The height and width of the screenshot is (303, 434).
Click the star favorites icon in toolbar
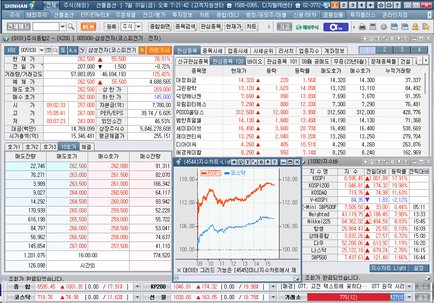[426, 27]
